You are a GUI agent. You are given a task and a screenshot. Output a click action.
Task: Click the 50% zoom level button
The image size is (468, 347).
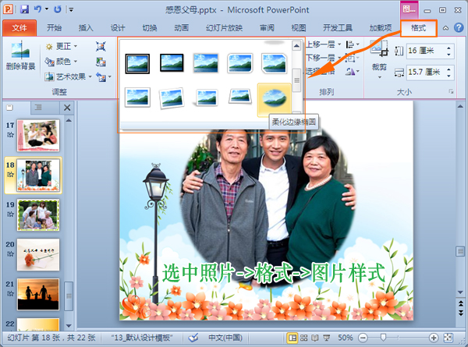click(x=346, y=338)
